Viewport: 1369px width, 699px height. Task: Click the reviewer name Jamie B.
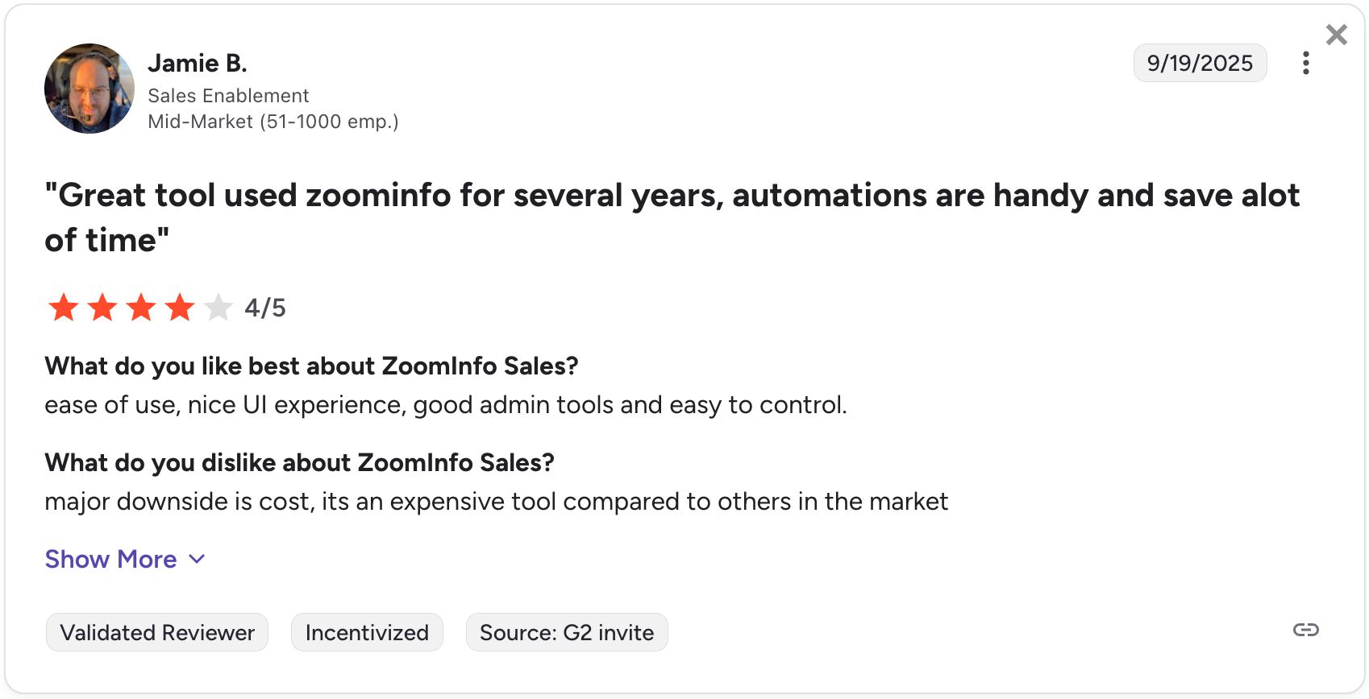(198, 63)
